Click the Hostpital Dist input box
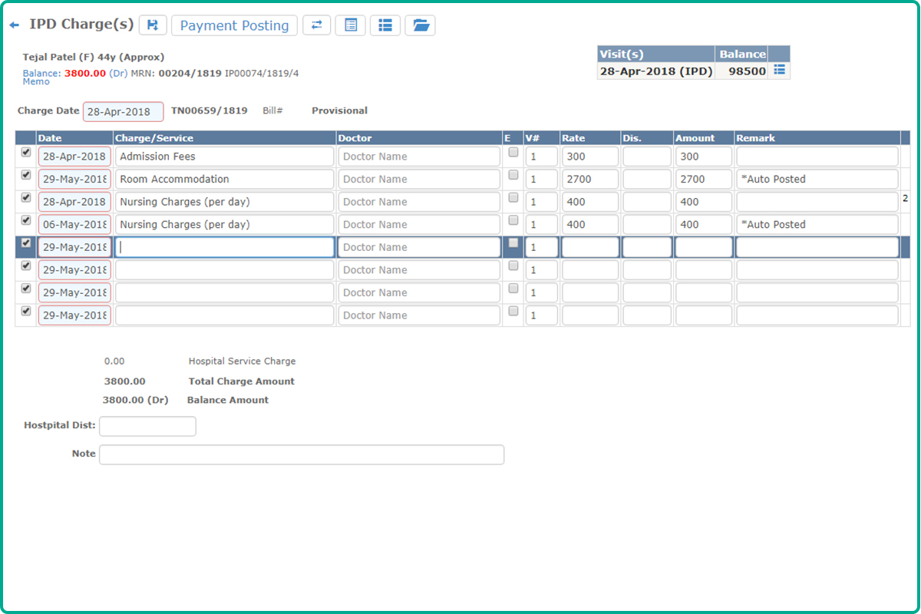The width and height of the screenshot is (921, 614). tap(147, 426)
